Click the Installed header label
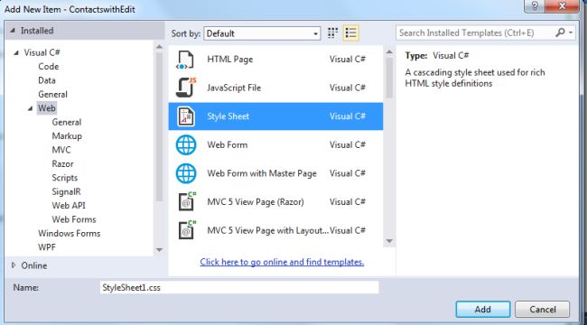587x325 pixels. point(37,31)
